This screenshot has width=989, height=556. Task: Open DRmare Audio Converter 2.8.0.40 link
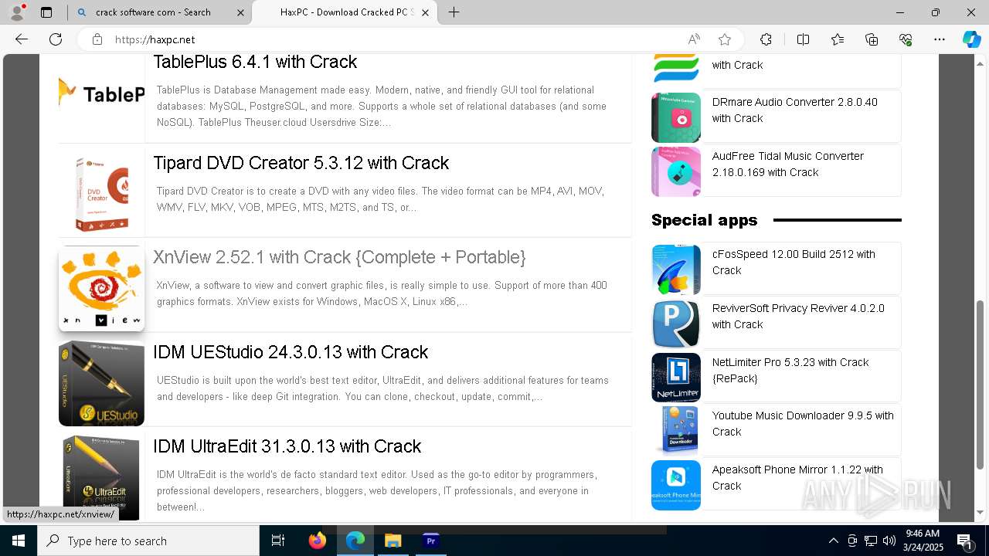795,110
